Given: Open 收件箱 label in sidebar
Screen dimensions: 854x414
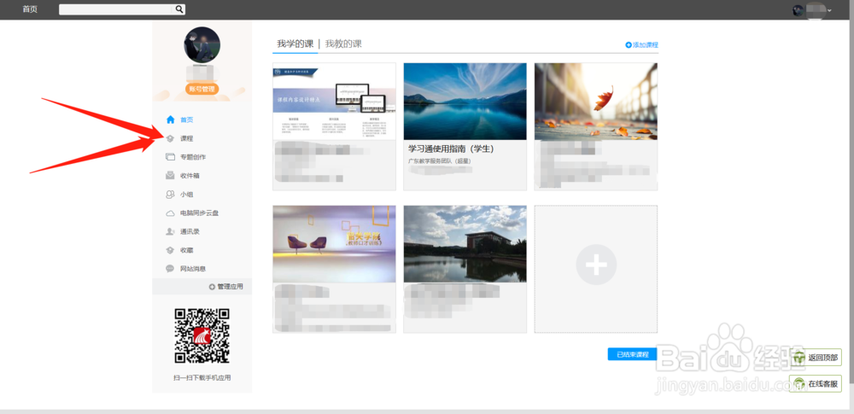Looking at the screenshot, I should (190, 176).
